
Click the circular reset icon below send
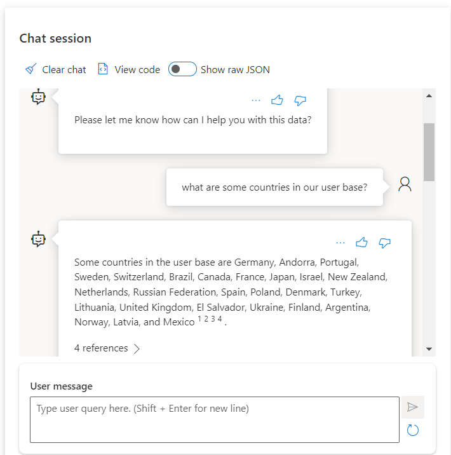[413, 430]
